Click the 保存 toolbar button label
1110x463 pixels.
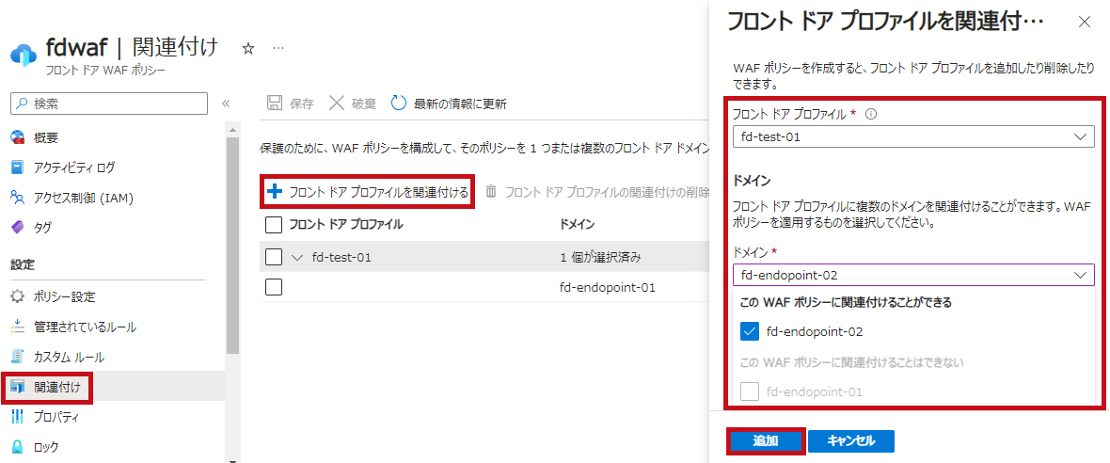[x=302, y=104]
